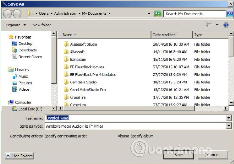Expand the address bar history dropdown
The width and height of the screenshot is (234, 164).
149,14
